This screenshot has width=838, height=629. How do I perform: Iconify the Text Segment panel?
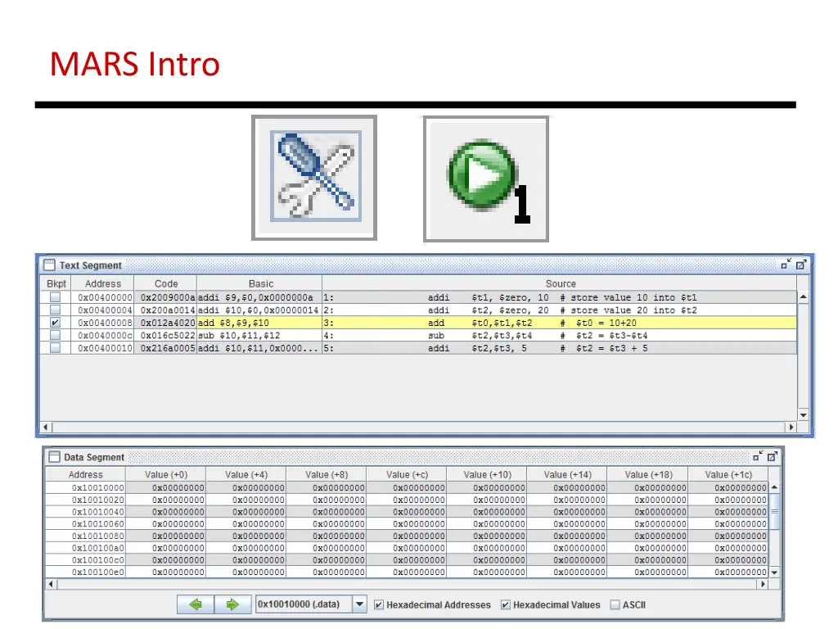point(786,265)
